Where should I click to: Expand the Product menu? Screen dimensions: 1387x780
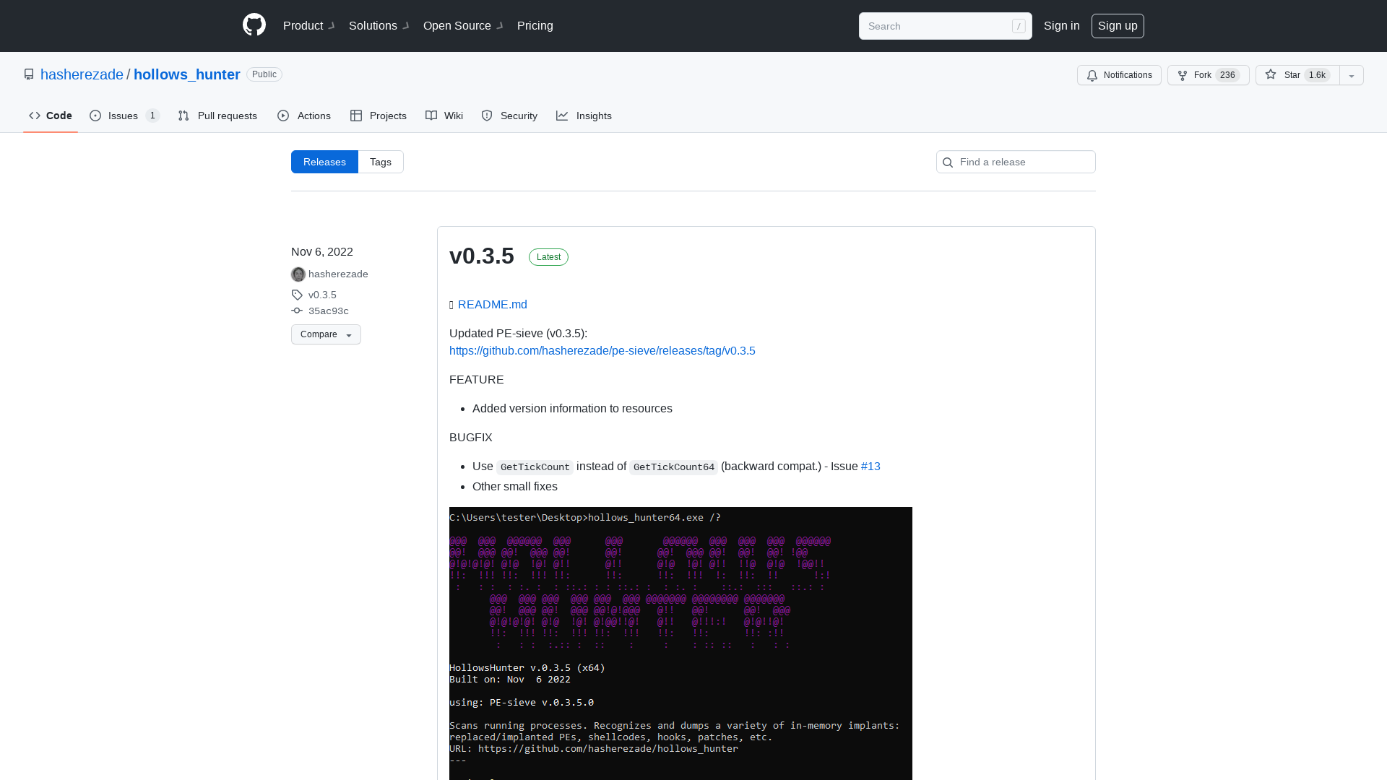tap(309, 25)
